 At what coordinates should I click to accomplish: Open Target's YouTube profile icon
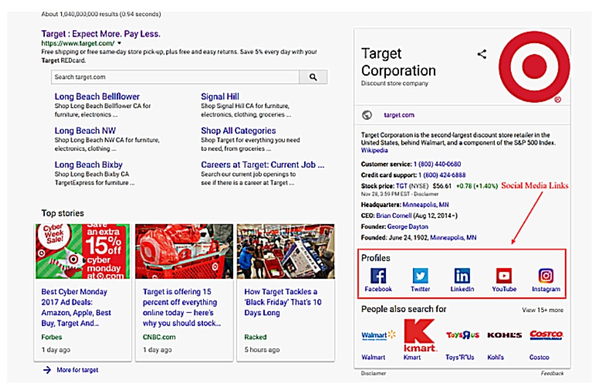504,275
